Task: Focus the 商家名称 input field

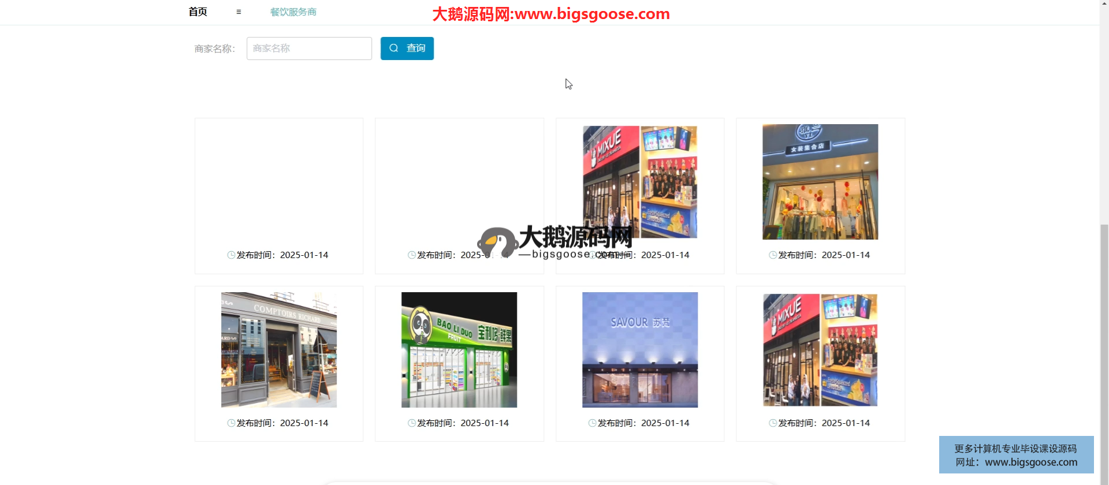Action: click(x=309, y=48)
